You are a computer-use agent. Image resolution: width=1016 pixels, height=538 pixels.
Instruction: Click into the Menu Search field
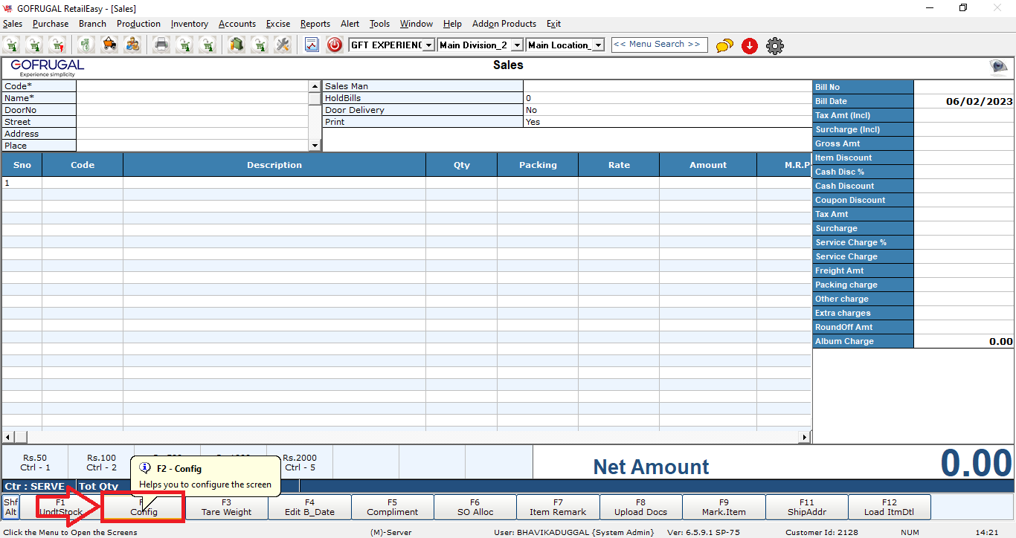point(659,45)
